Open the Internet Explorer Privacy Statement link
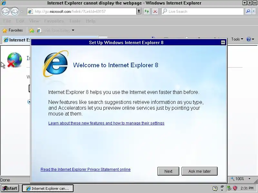Image resolution: width=258 pixels, height=193 pixels. click(x=85, y=170)
